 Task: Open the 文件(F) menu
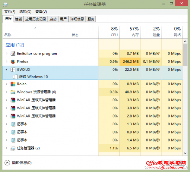tap(10, 12)
